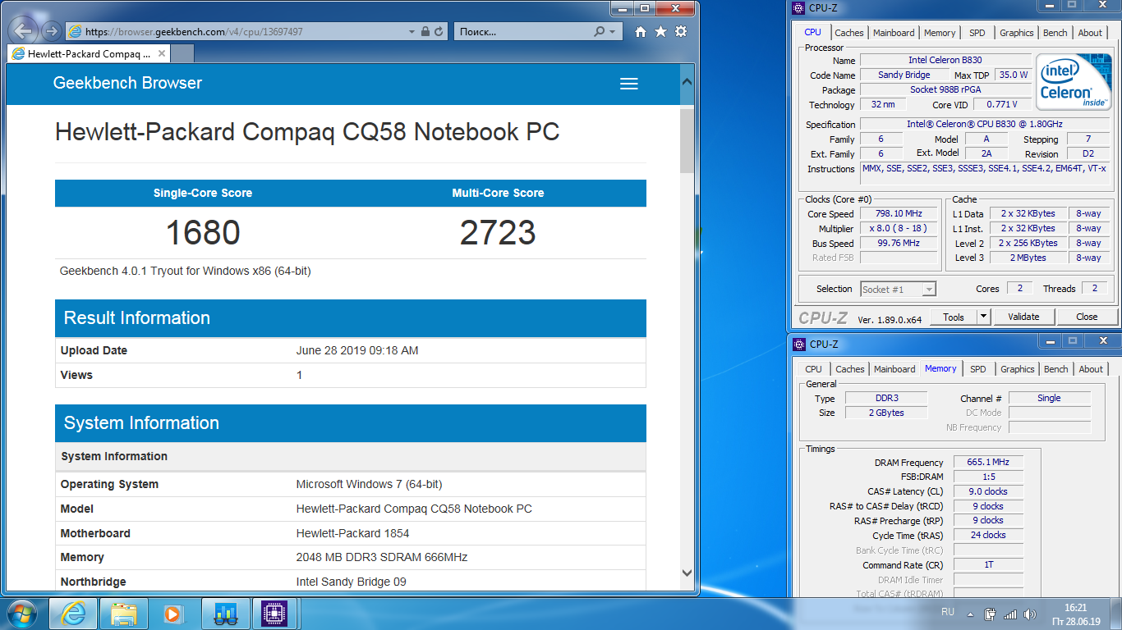This screenshot has width=1122, height=630.
Task: Click the browser vertical scrollbar thumb
Action: [687, 140]
